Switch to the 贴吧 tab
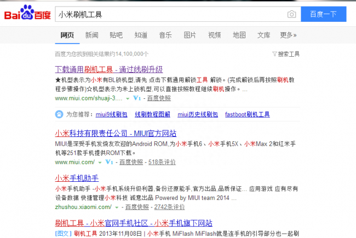356x238 pixels. pyautogui.click(x=116, y=35)
